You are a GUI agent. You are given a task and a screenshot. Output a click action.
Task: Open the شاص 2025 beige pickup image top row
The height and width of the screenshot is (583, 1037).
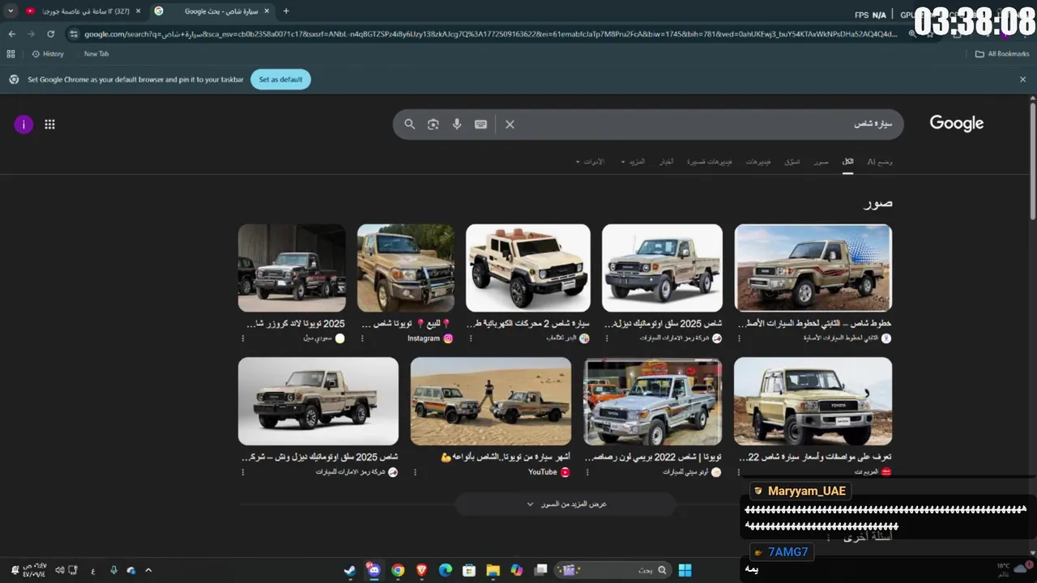pos(662,268)
